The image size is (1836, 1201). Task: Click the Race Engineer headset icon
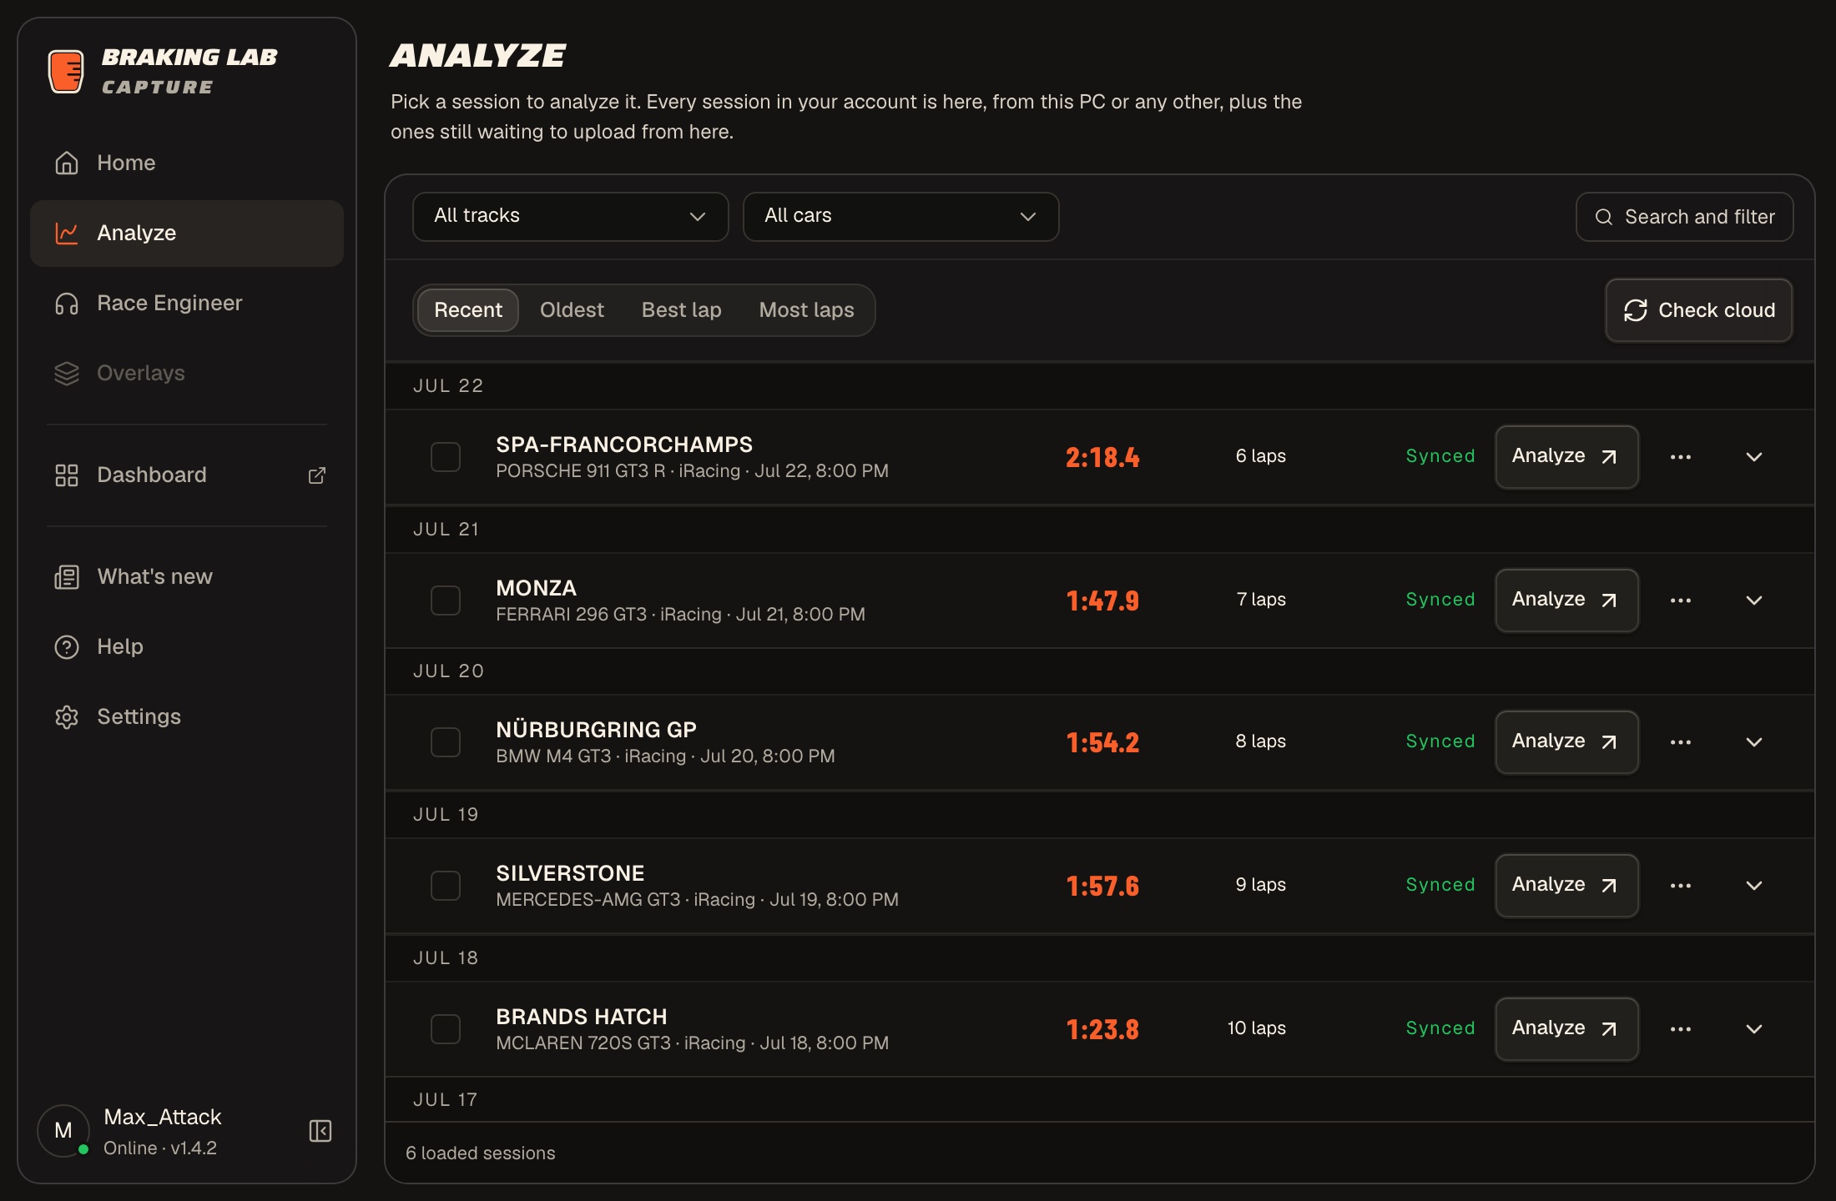[67, 303]
